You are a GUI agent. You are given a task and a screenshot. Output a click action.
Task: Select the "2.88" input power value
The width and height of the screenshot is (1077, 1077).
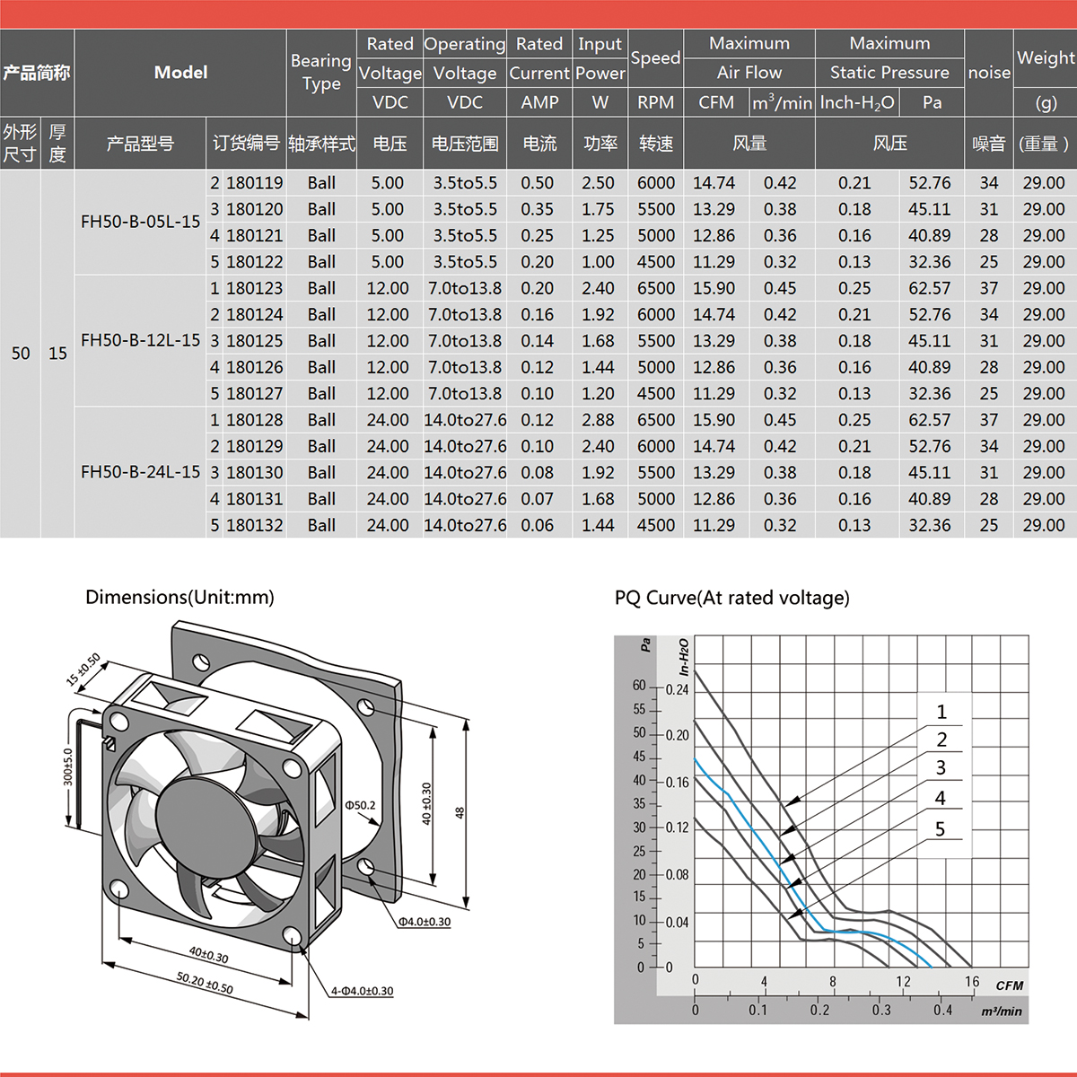(598, 420)
